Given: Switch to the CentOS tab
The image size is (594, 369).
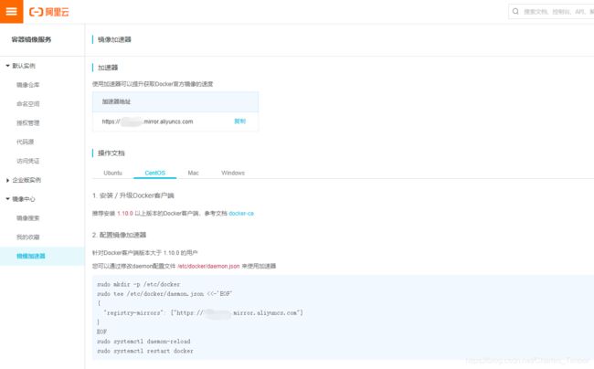Looking at the screenshot, I should tap(155, 173).
